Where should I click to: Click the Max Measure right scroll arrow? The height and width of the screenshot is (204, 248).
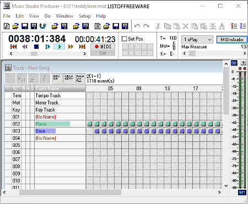pos(245,53)
